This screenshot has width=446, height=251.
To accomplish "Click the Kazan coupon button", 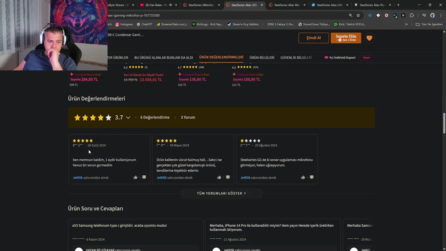I will [367, 58].
